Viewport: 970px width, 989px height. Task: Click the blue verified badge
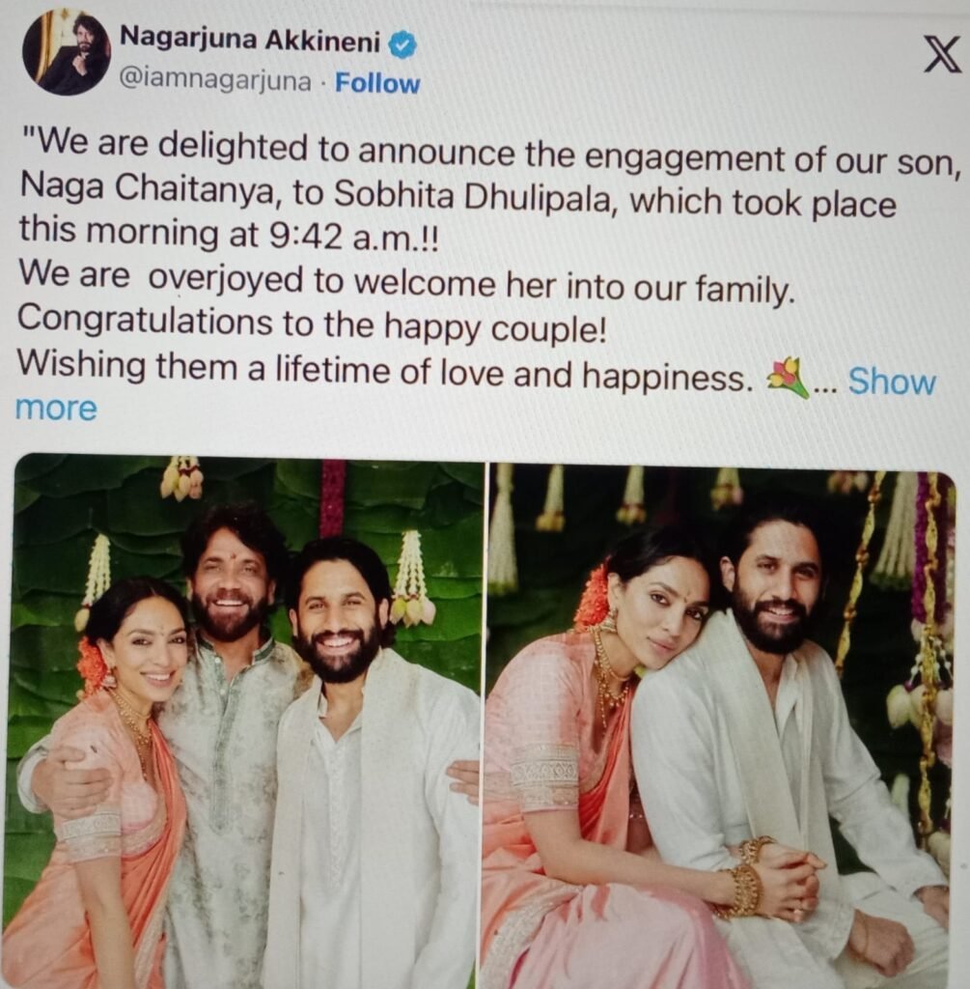(402, 45)
